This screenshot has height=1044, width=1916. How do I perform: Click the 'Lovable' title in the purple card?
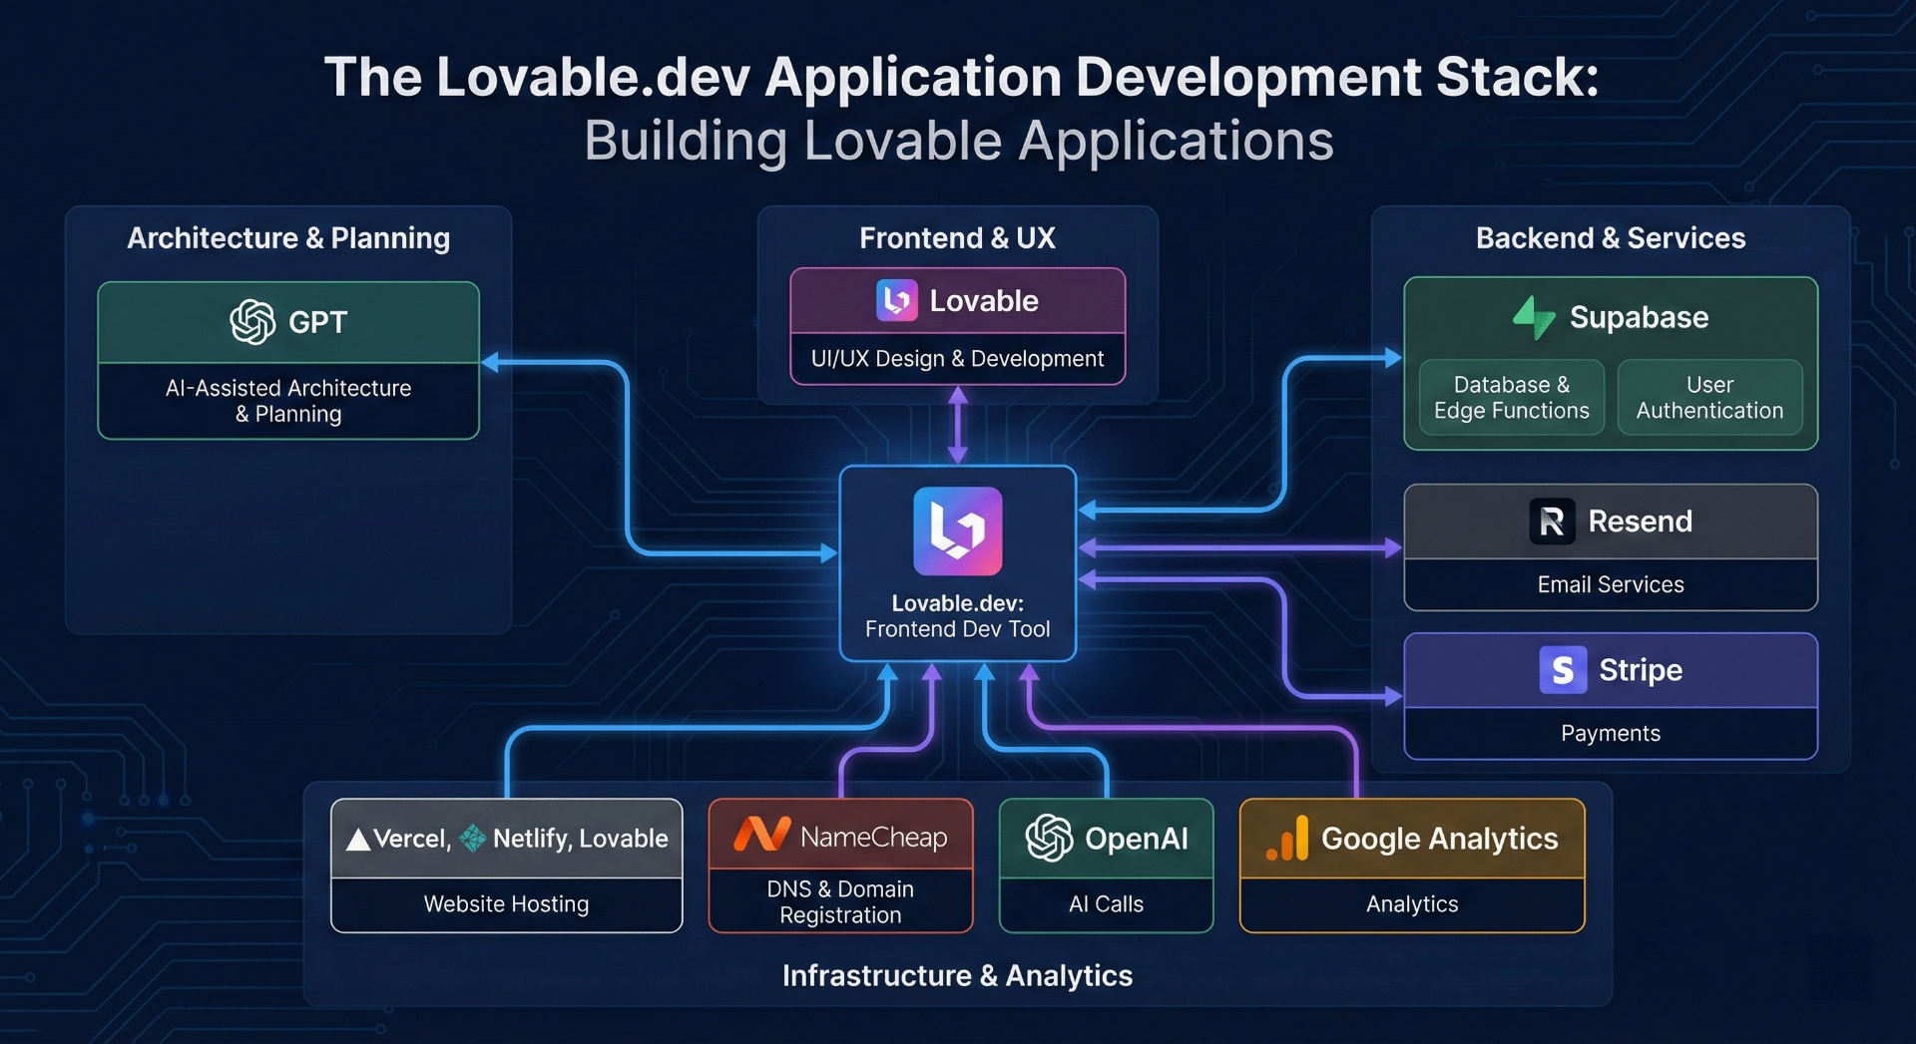984,300
